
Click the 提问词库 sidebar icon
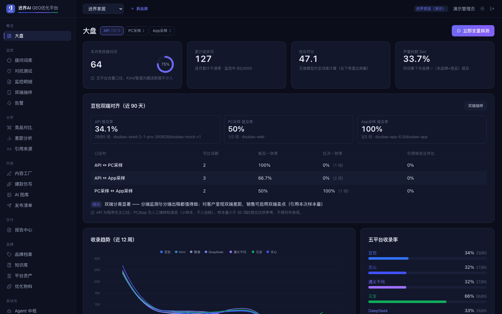[9, 60]
